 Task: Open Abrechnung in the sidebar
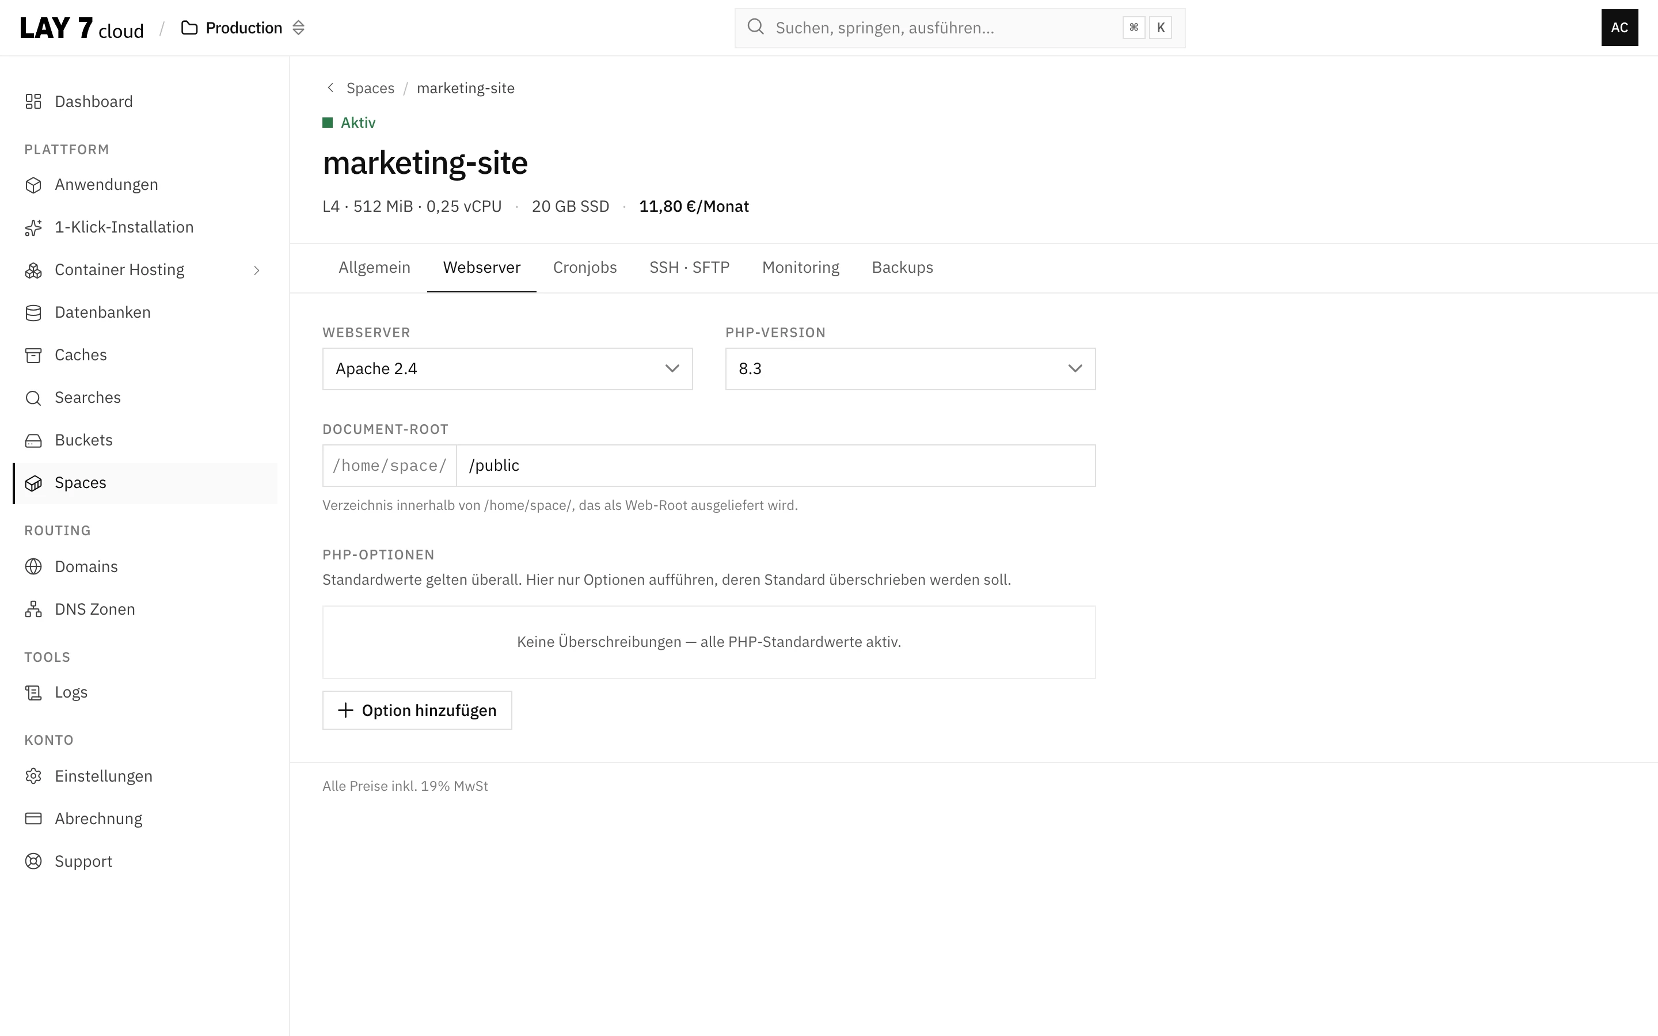pos(145,819)
